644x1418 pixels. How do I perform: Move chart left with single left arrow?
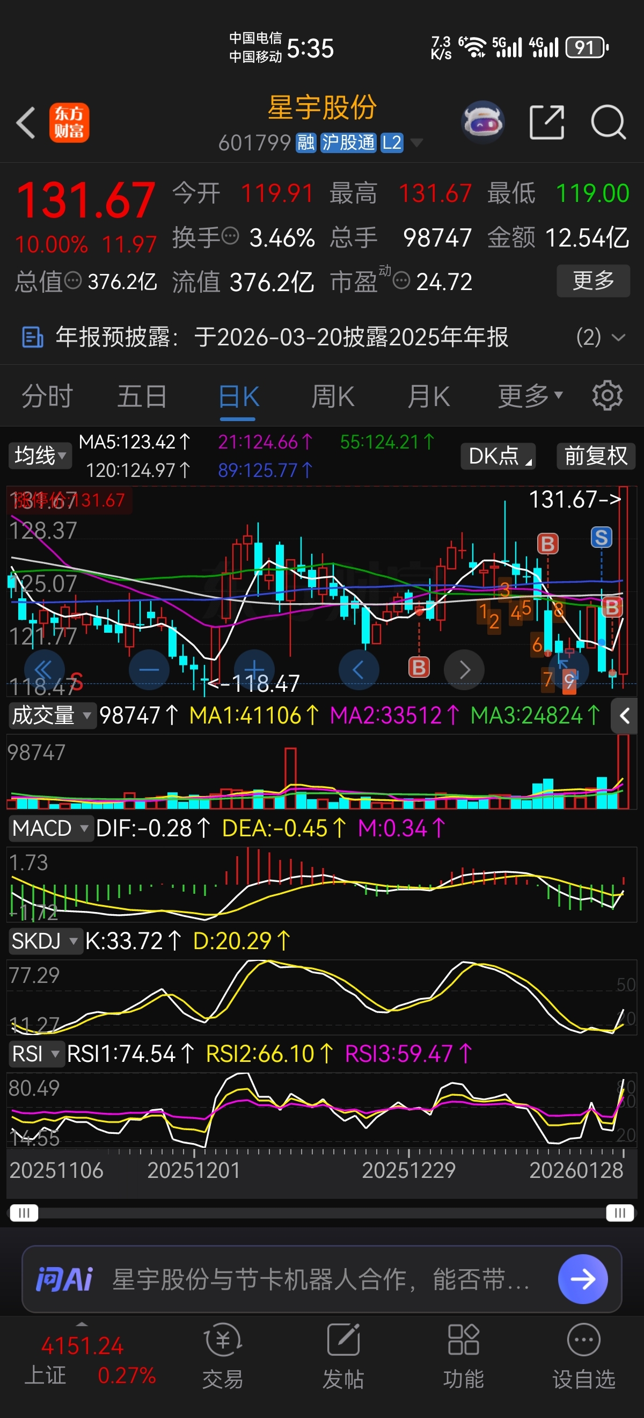[358, 670]
